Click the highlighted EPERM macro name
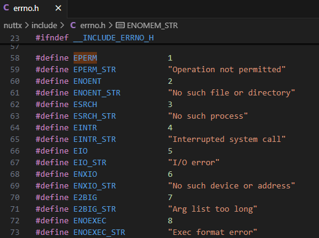Image resolution: width=319 pixels, height=238 pixels. [x=85, y=58]
